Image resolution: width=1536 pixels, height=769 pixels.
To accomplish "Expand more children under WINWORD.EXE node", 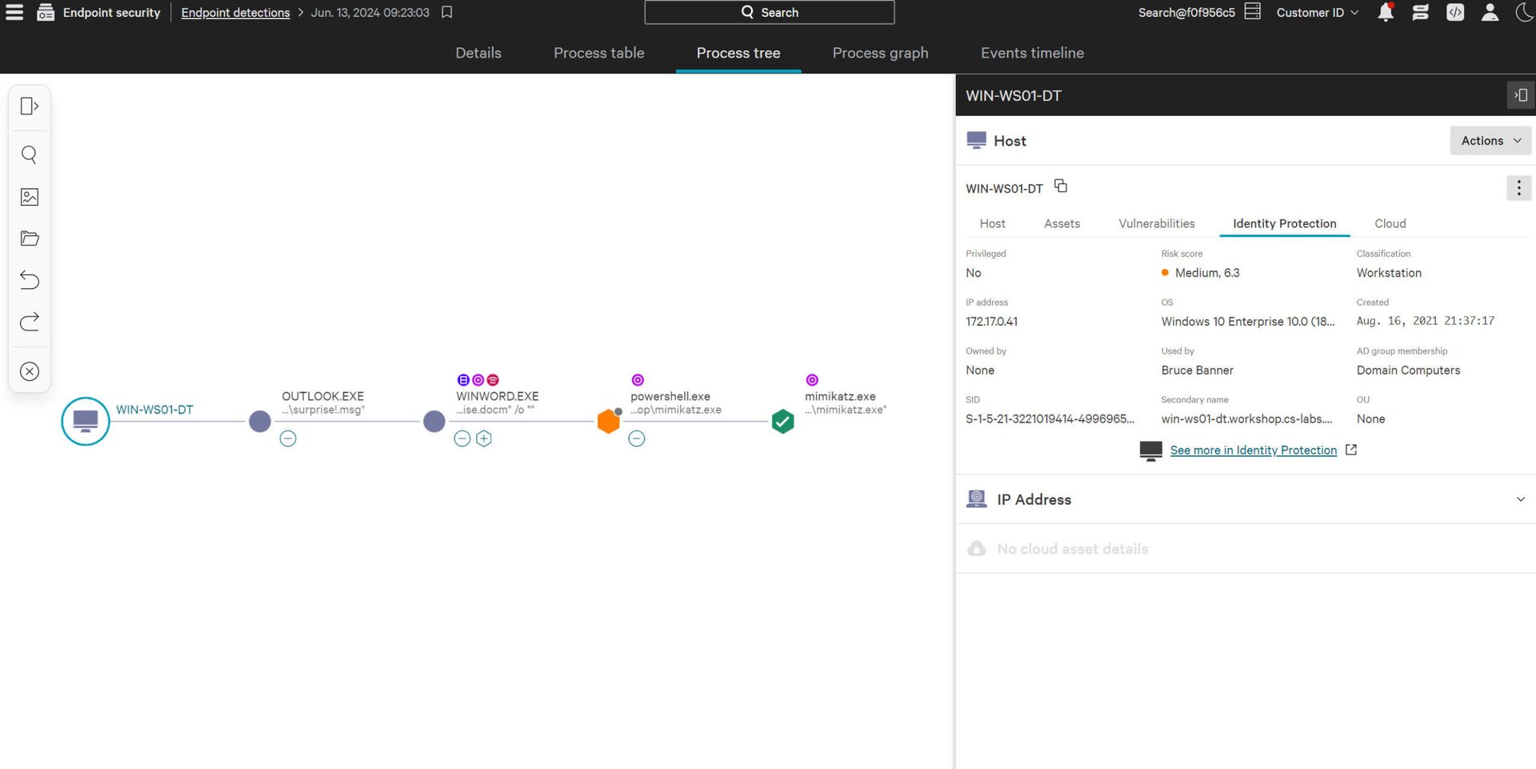I will pos(484,439).
